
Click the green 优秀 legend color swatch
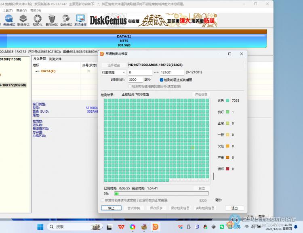(227, 101)
